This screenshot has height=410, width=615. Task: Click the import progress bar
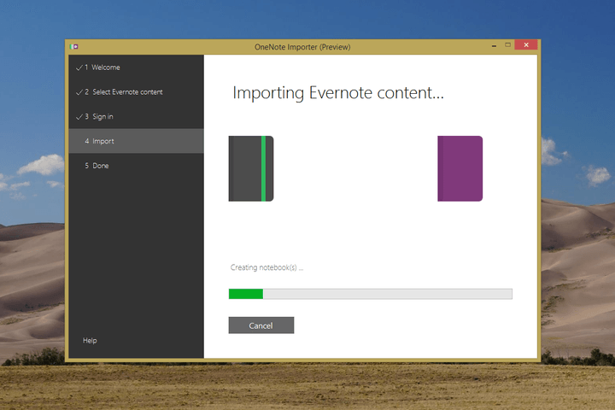click(x=370, y=294)
